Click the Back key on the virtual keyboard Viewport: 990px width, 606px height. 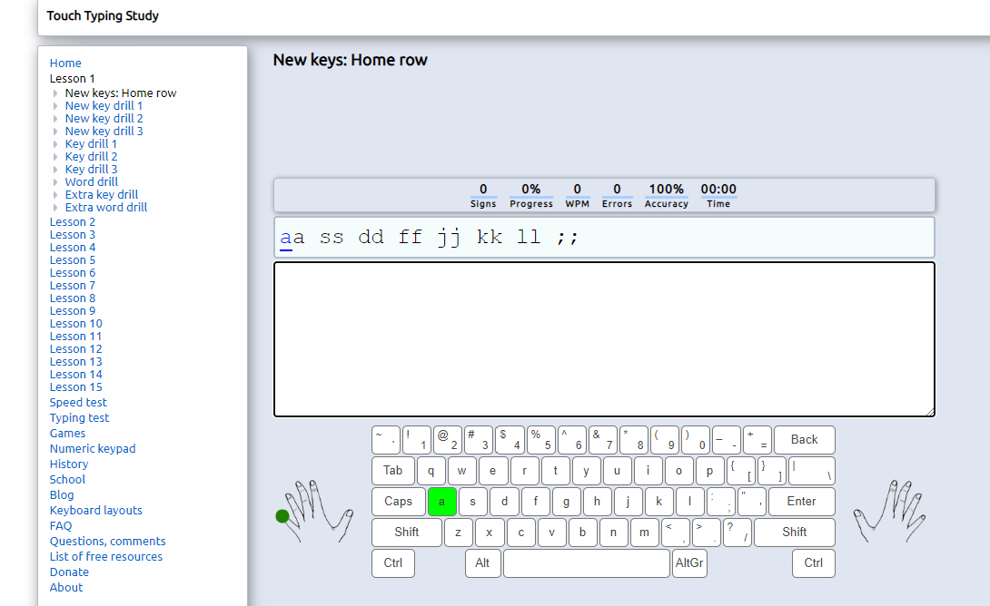coord(804,439)
